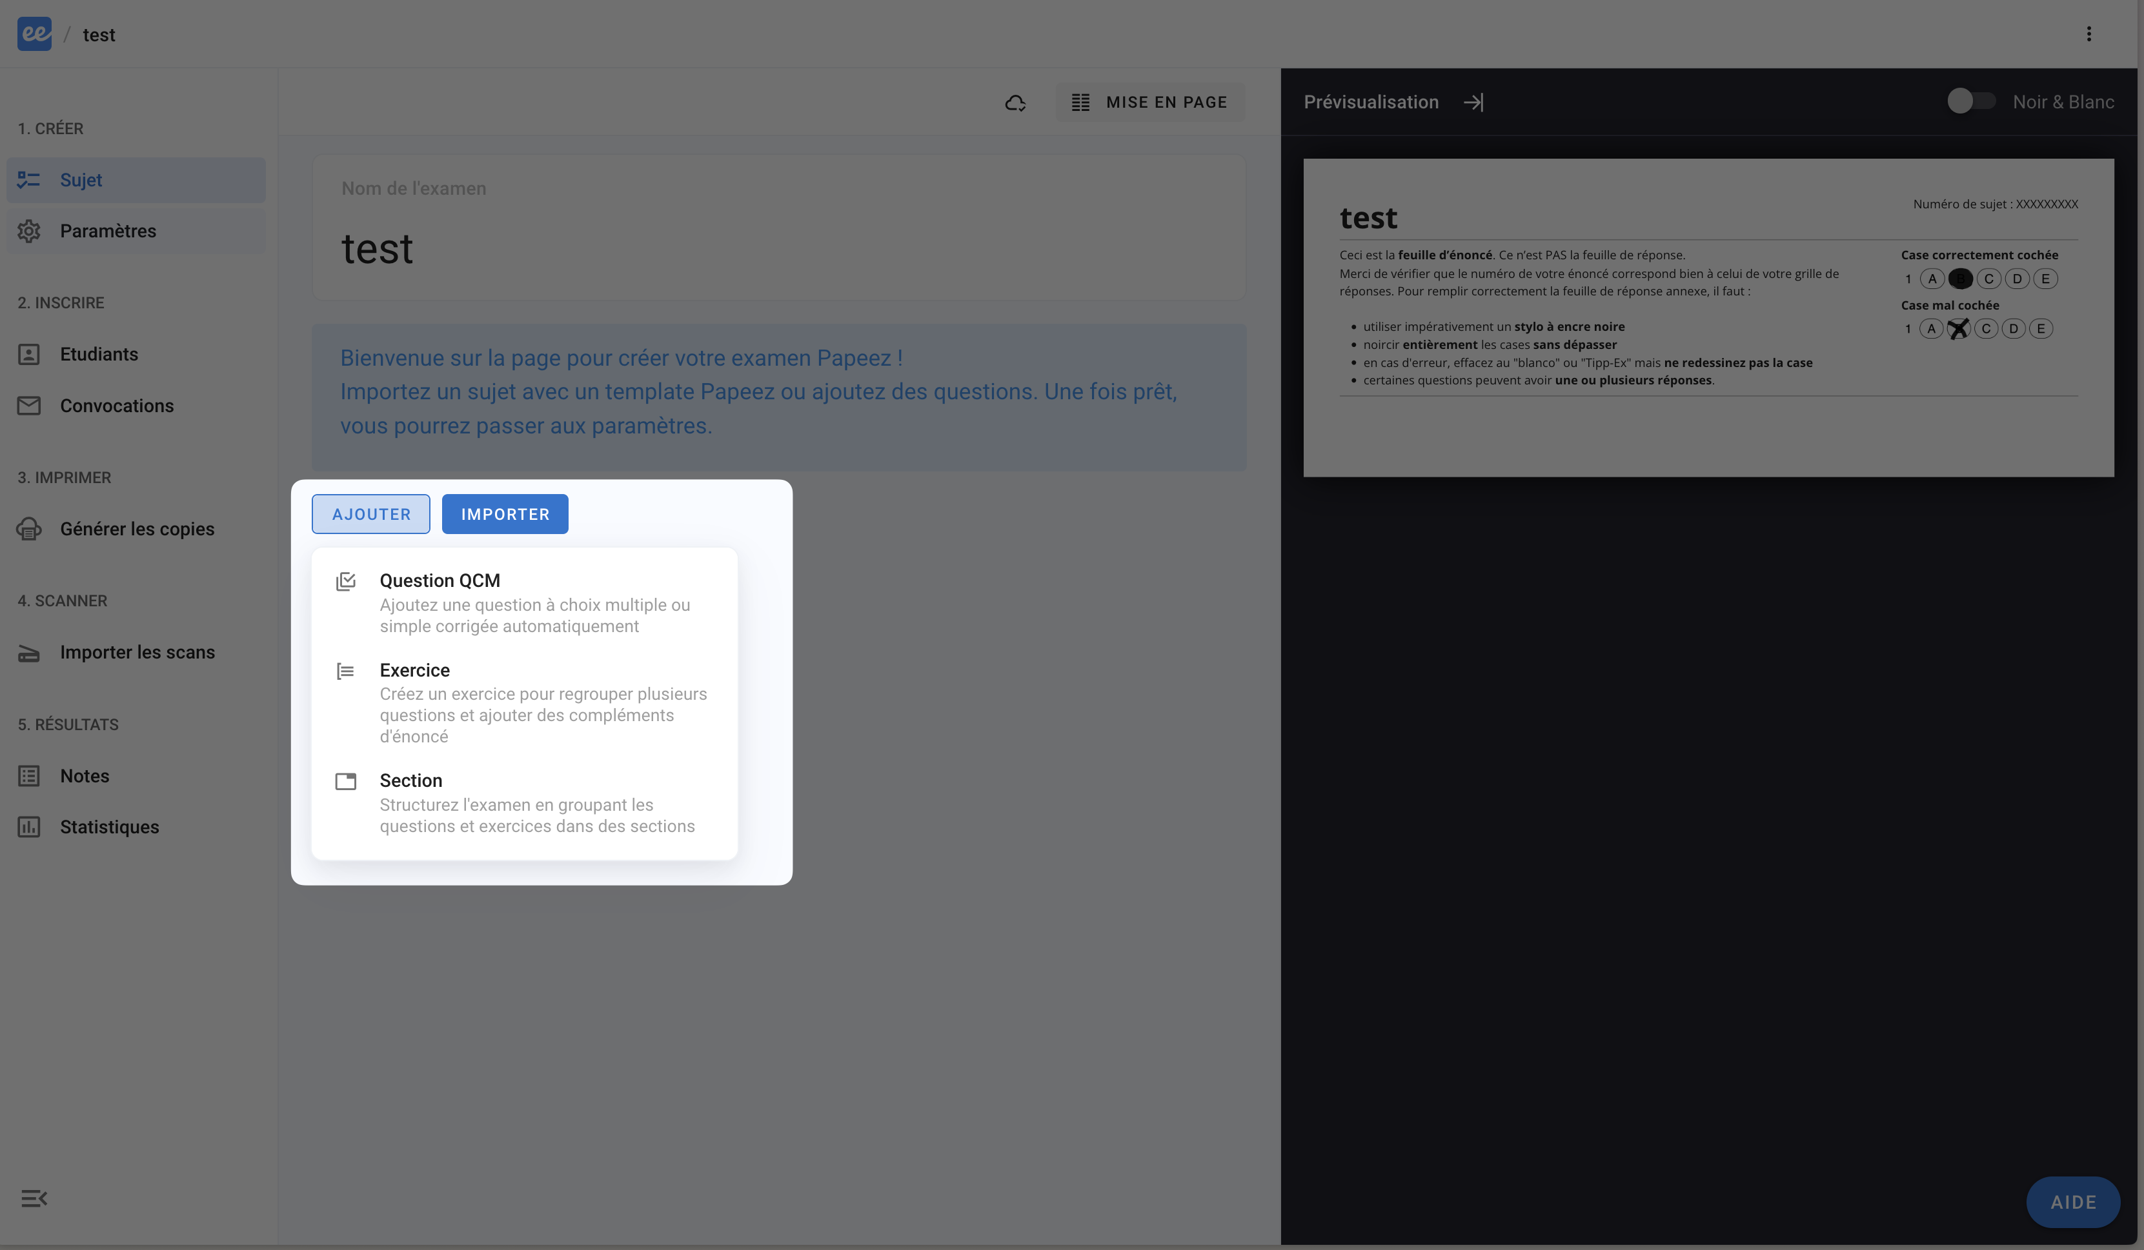Open Convocations envelope item
The image size is (2144, 1250).
[117, 406]
